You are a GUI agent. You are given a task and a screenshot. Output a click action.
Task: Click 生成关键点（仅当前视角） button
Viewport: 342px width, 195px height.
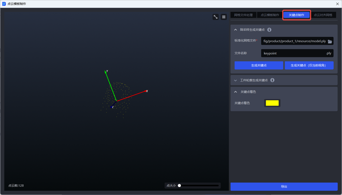(309, 65)
